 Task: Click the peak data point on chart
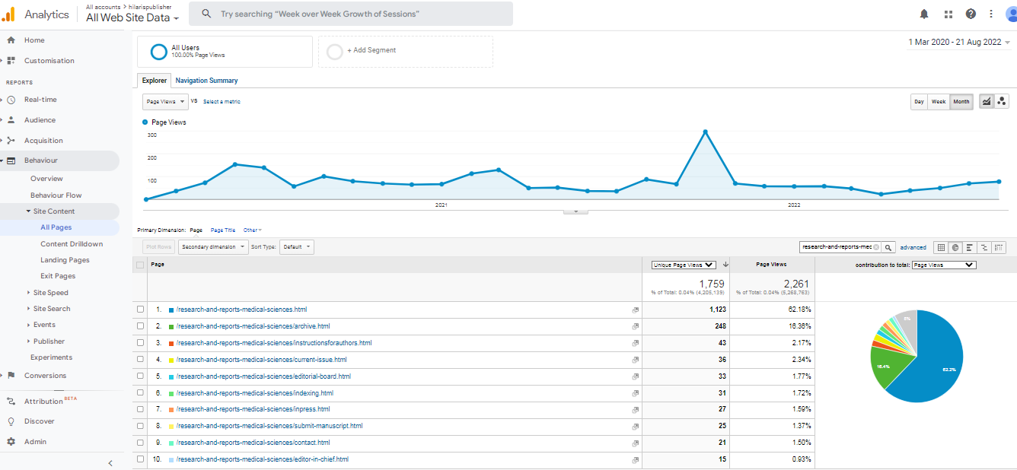706,132
